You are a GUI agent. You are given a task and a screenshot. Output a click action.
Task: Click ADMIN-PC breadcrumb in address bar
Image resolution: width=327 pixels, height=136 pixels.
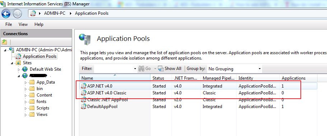click(55, 13)
